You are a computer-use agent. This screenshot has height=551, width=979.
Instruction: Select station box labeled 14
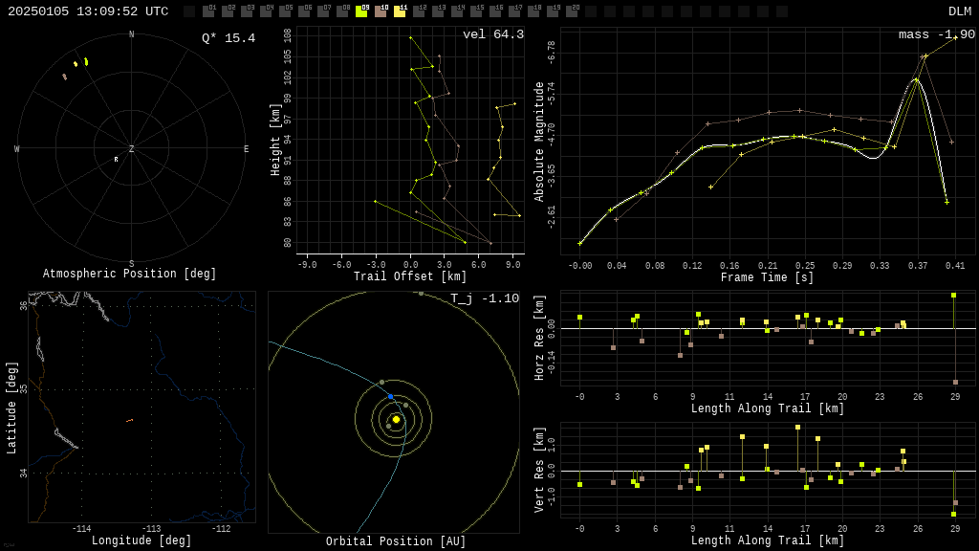(457, 11)
